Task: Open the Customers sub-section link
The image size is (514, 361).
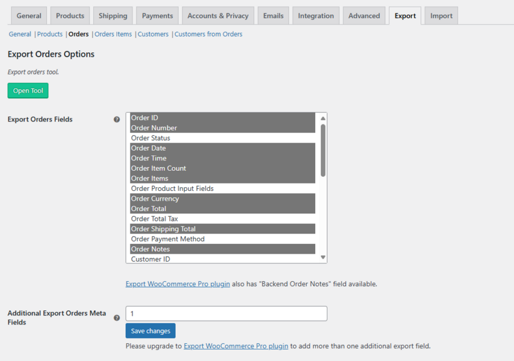Action: [153, 34]
